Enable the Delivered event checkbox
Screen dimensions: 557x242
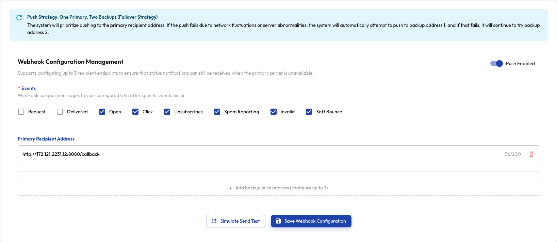[60, 112]
